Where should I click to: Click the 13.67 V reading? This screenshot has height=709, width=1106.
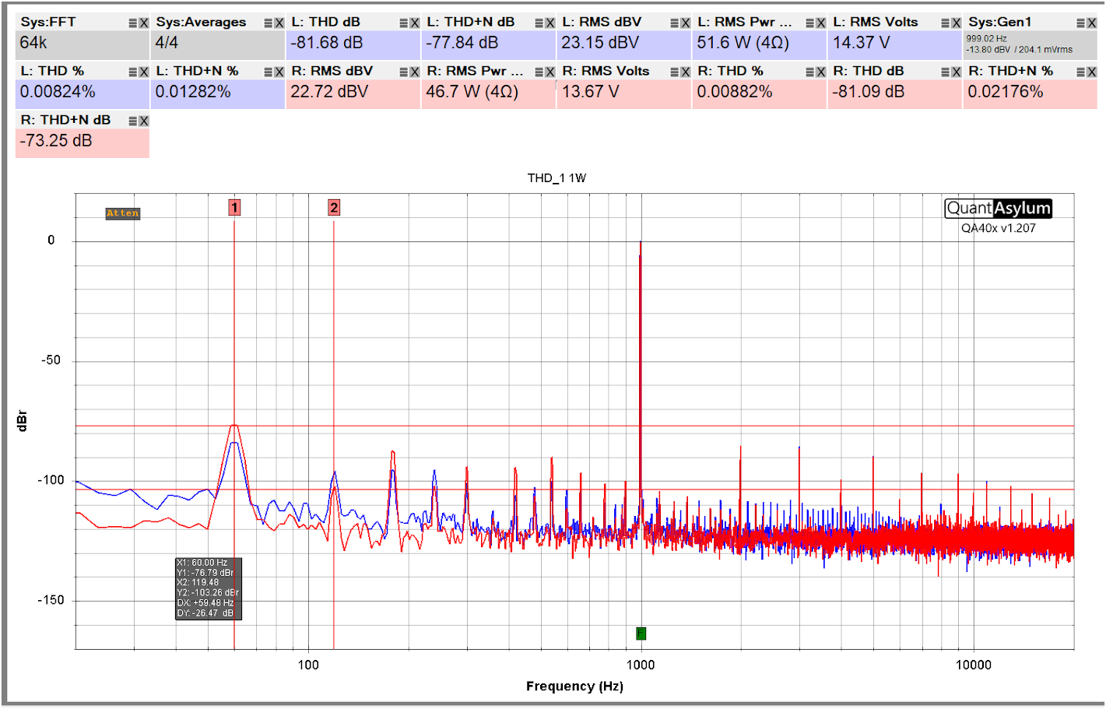click(x=591, y=92)
